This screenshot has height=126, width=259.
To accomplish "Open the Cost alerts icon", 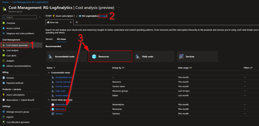I will 4,56.
